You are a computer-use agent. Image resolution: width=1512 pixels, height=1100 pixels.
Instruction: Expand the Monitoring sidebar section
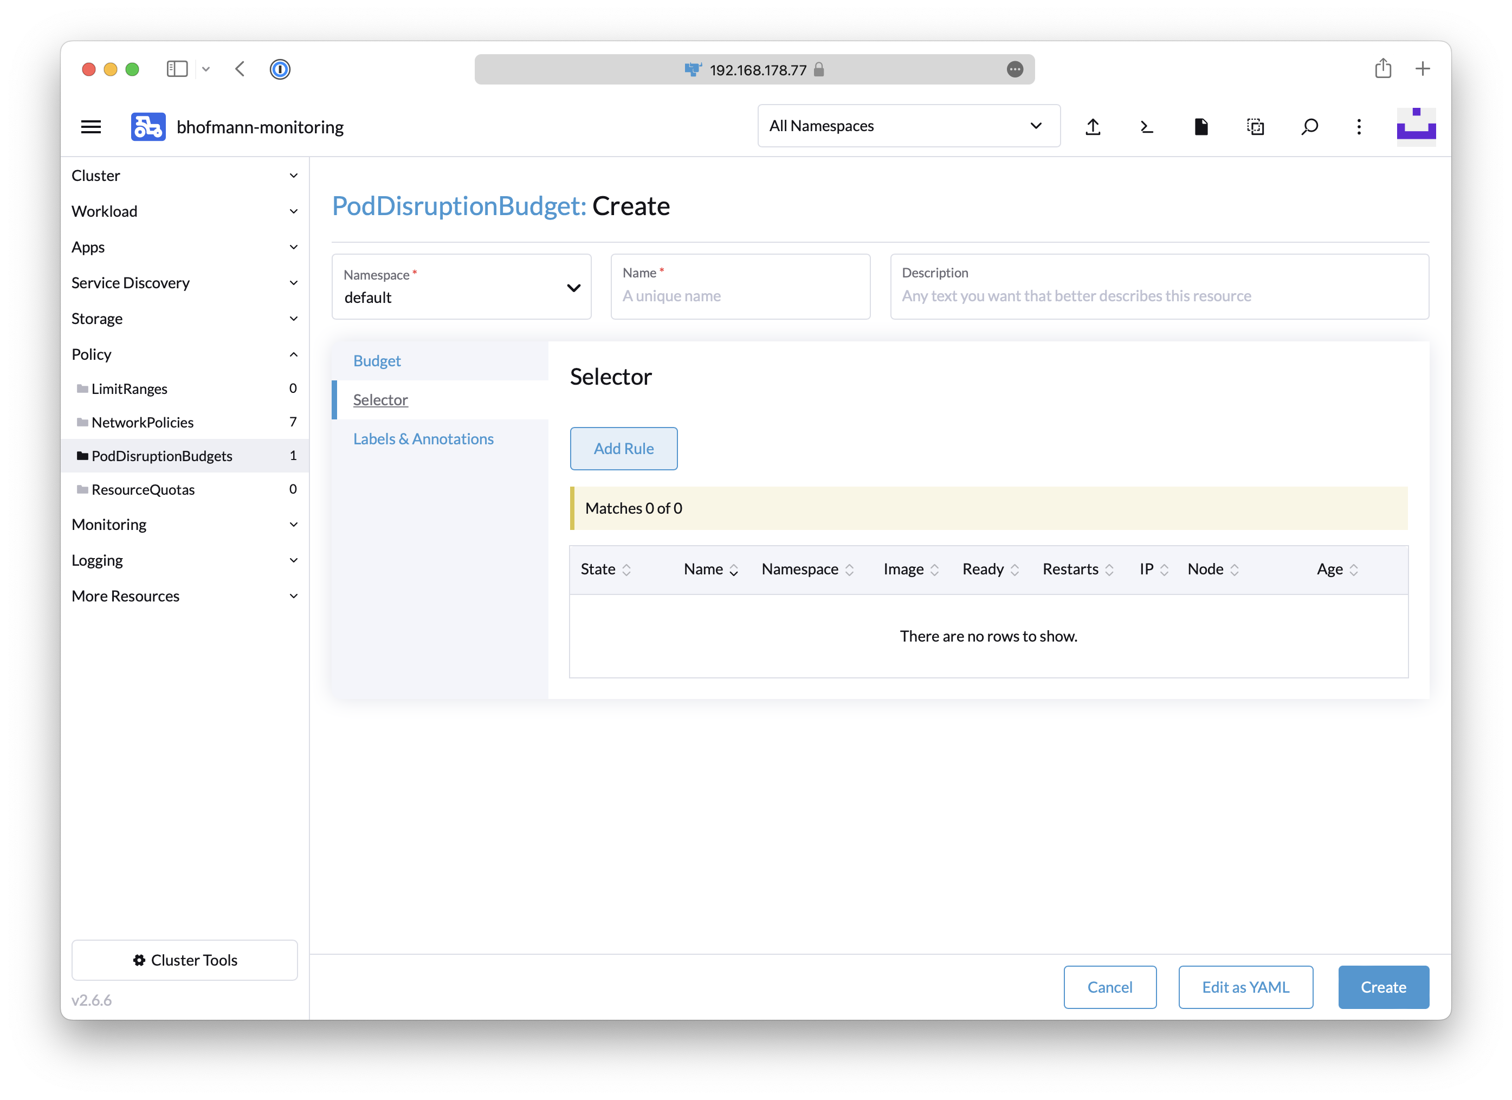click(185, 525)
